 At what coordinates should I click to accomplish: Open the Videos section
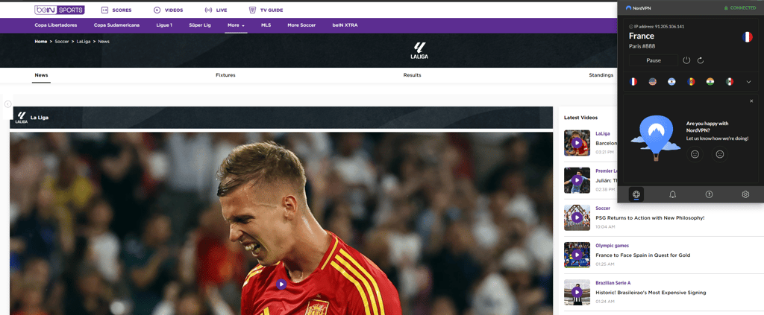coord(169,10)
